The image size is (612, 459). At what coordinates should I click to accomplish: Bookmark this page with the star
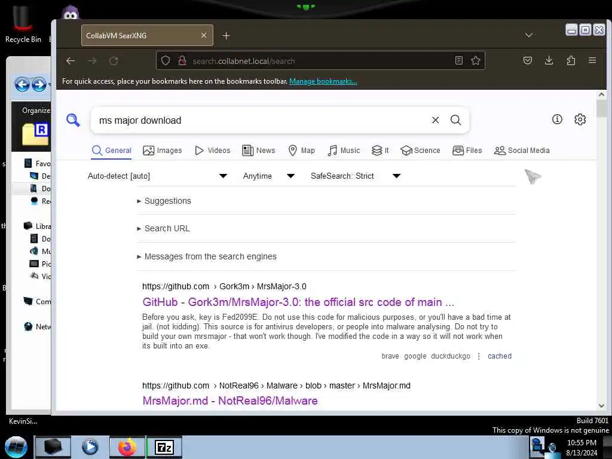click(475, 60)
